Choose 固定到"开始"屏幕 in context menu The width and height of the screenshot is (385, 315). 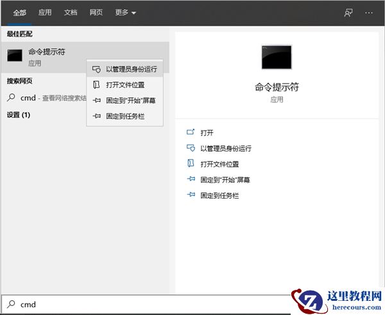(124, 100)
